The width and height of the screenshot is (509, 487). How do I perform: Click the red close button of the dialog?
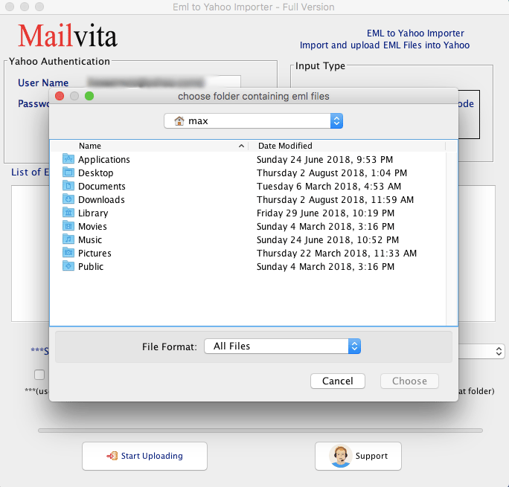point(60,96)
